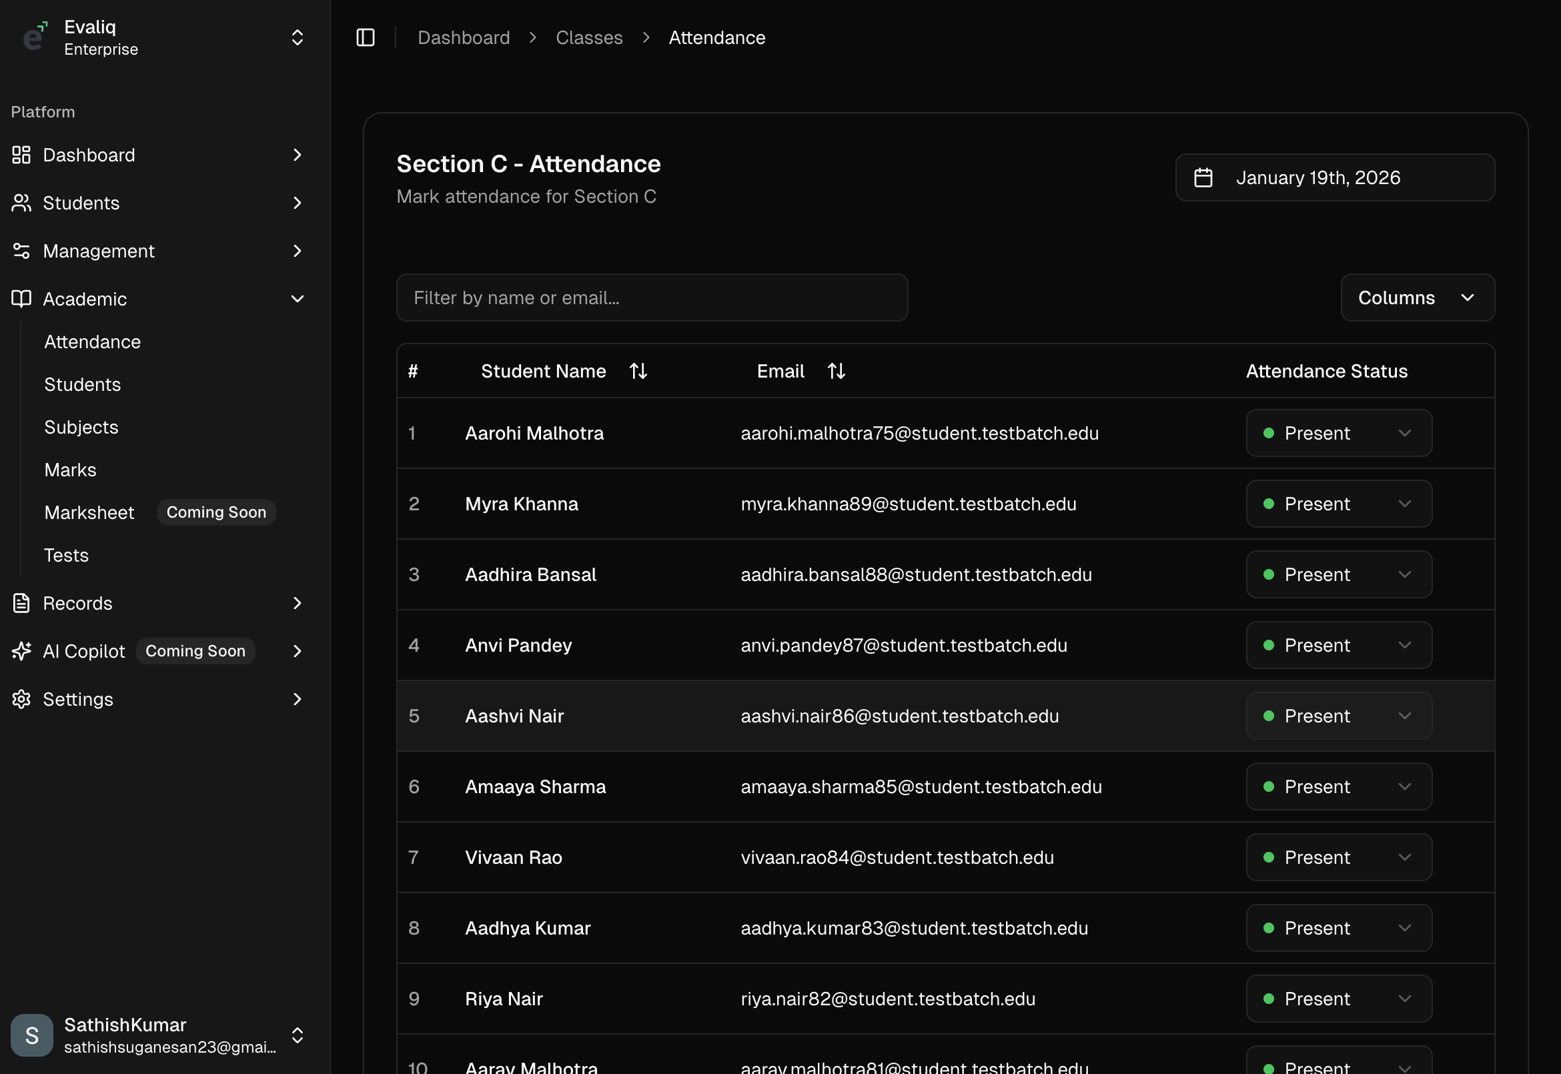This screenshot has width=1561, height=1074.
Task: Open Marks in Academic submenu
Action: click(71, 470)
